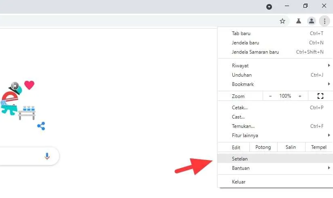Choose Keluar to exit Chrome

pyautogui.click(x=275, y=182)
